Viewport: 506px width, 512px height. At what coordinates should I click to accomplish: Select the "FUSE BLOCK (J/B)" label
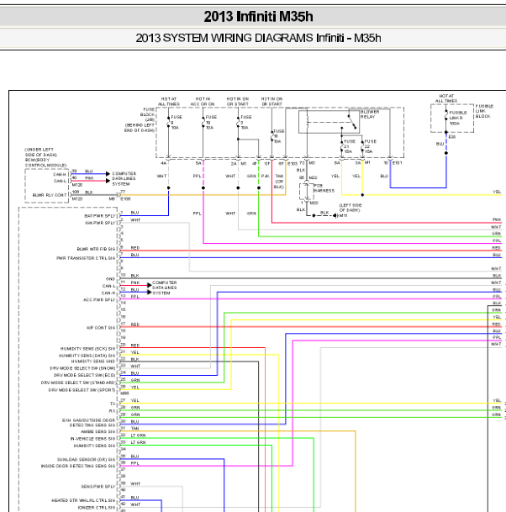pos(147,114)
